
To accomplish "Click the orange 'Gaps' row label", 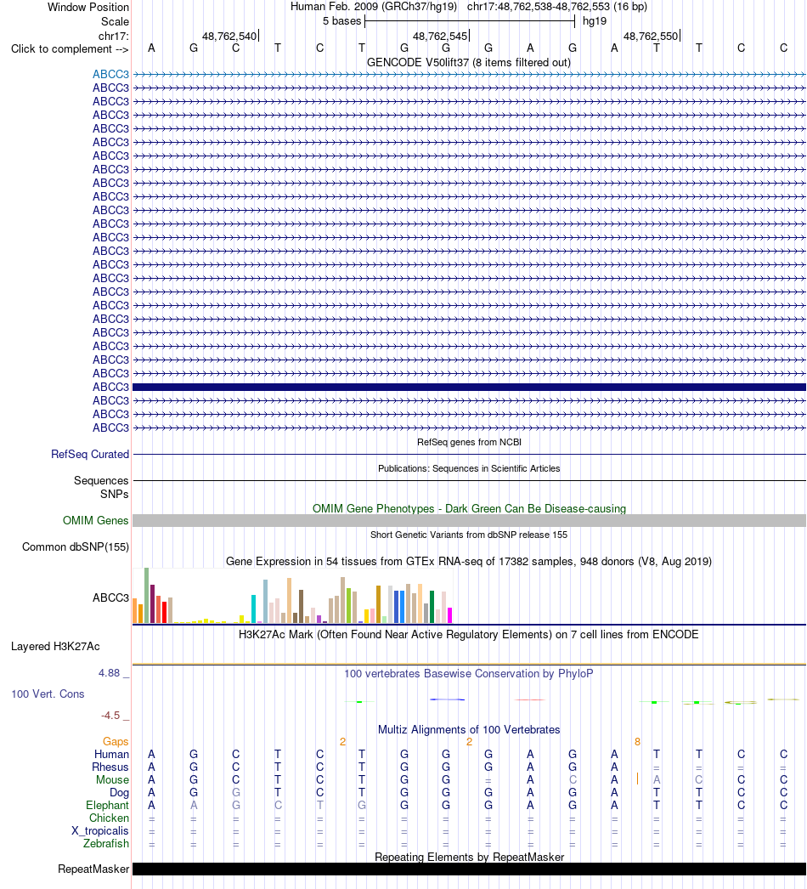I will pyautogui.click(x=116, y=742).
